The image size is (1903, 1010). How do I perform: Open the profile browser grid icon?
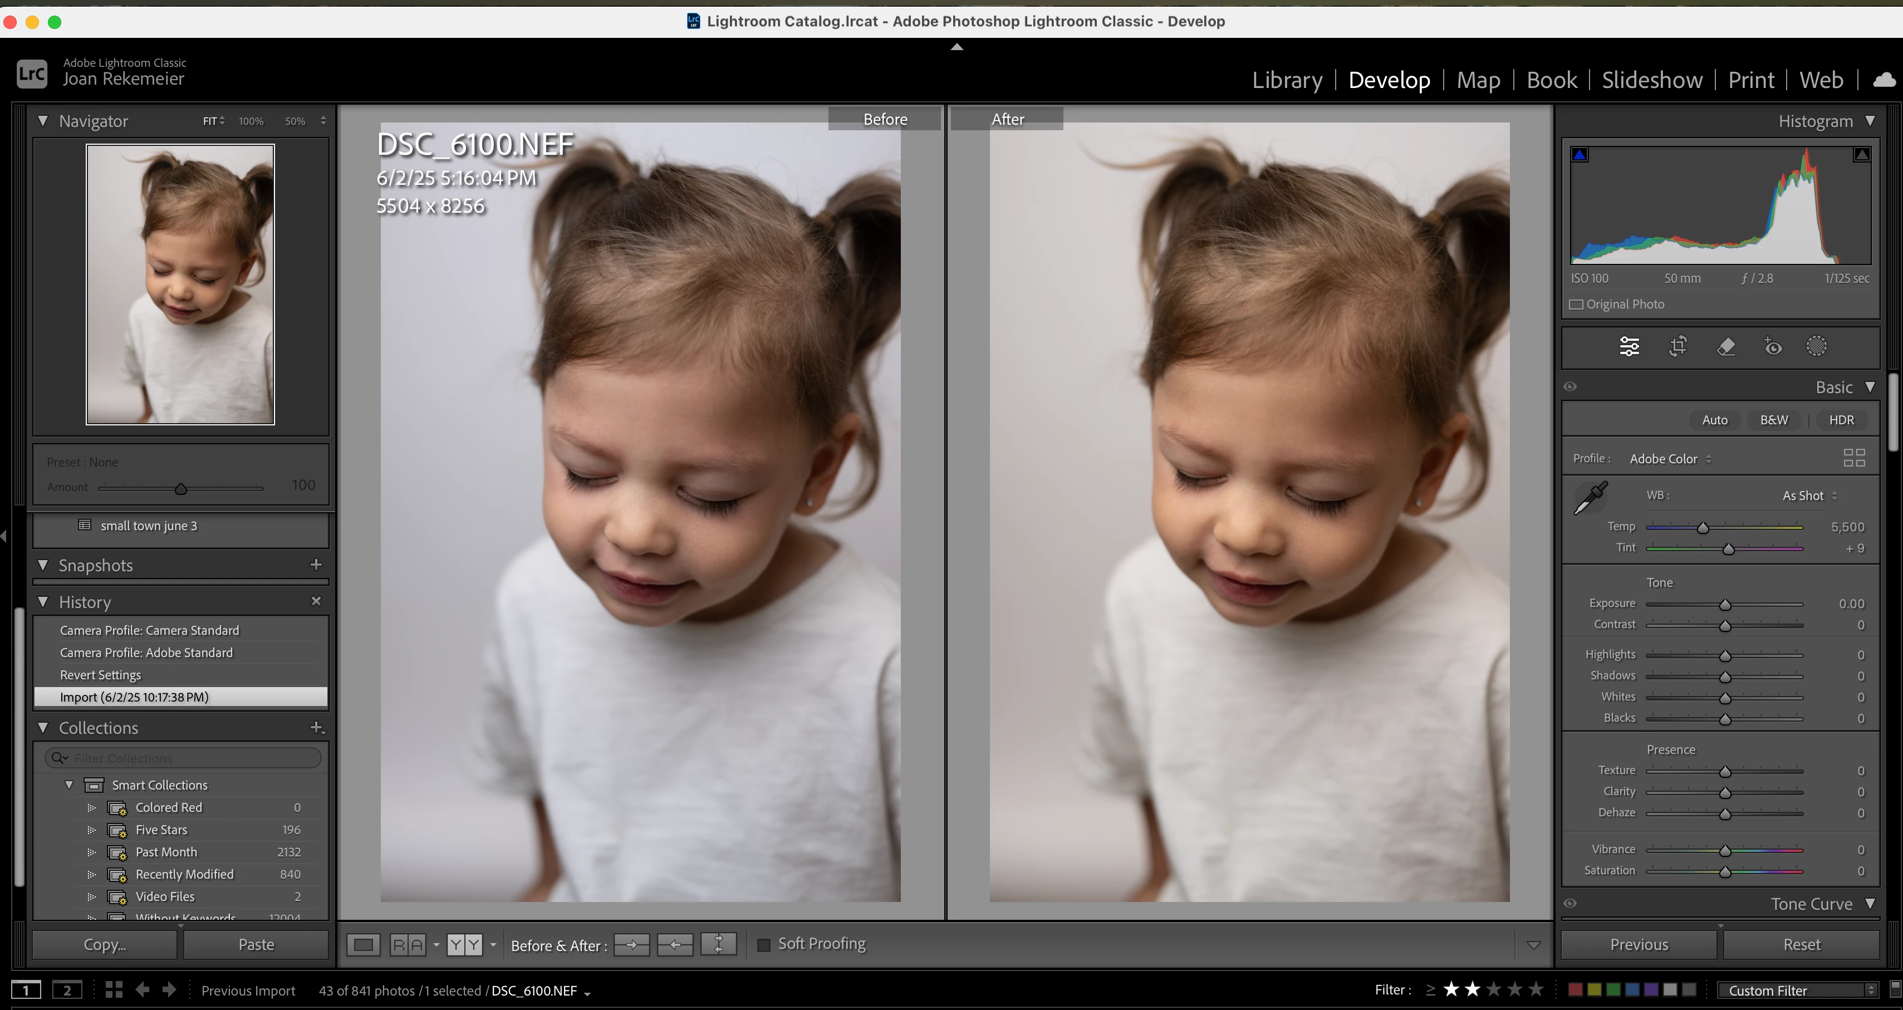click(x=1853, y=458)
